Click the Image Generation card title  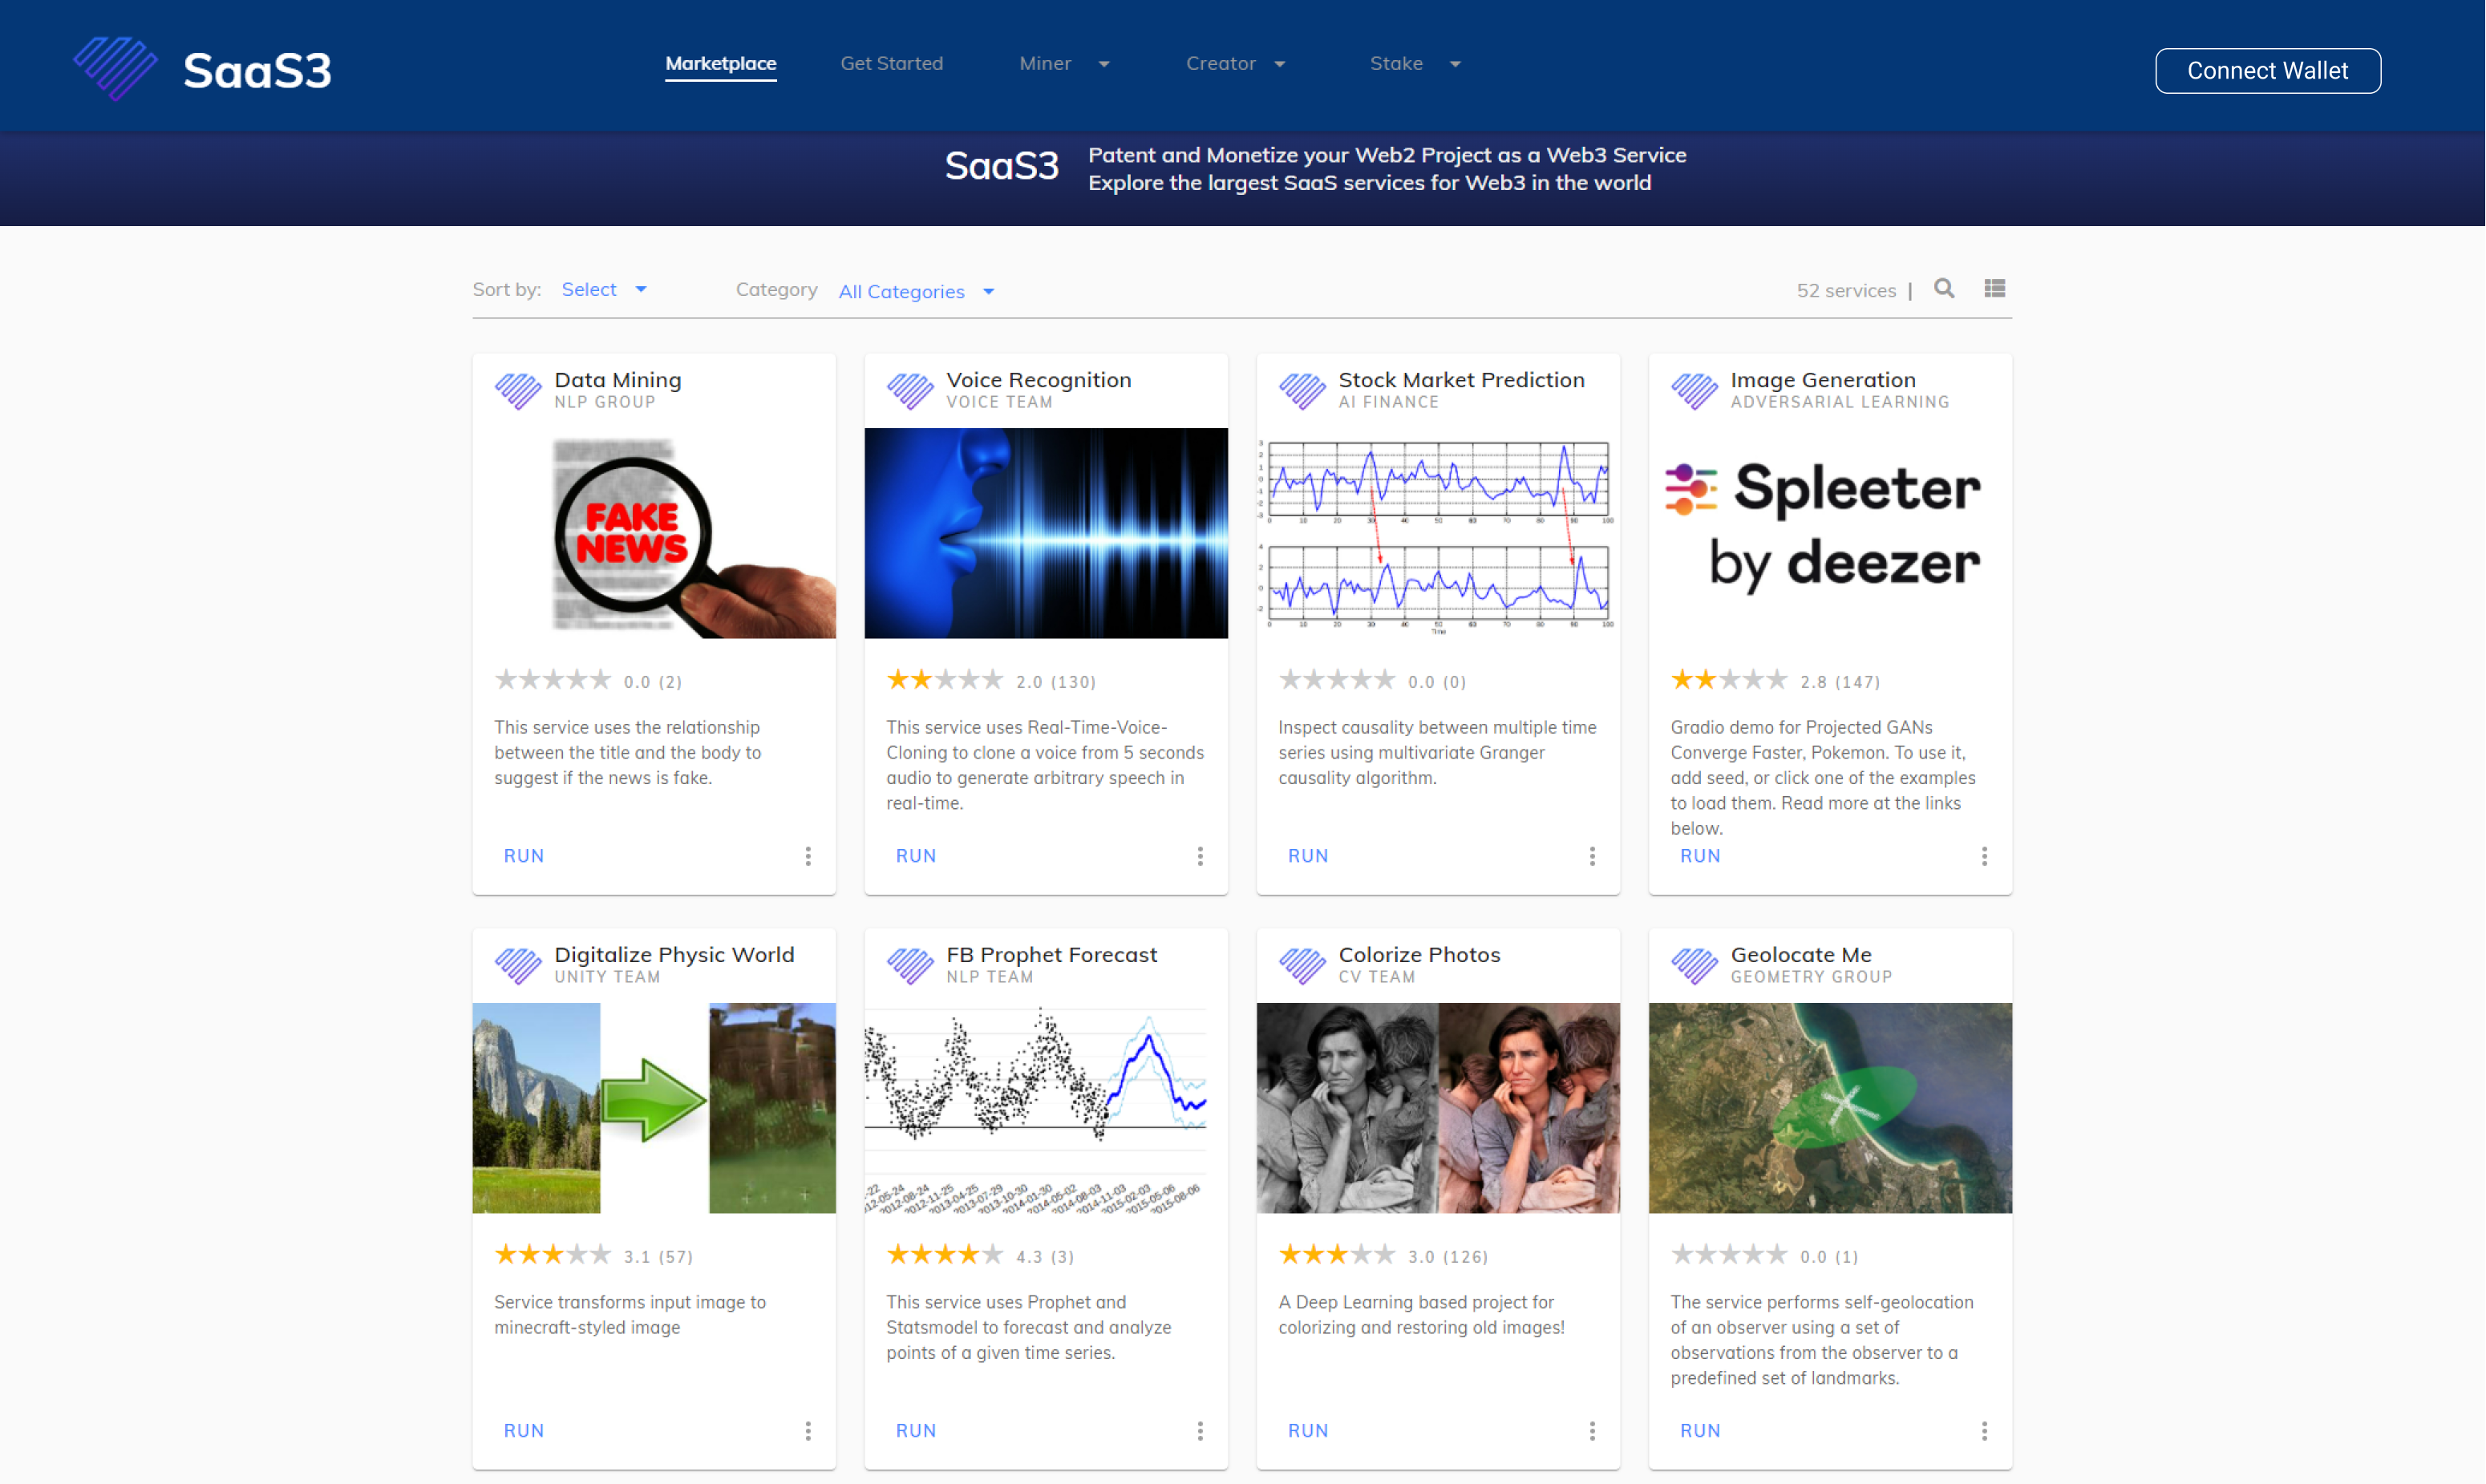click(1823, 380)
